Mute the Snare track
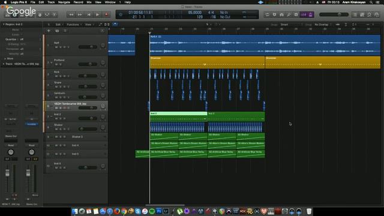Screen dimensions: 384x216 pyautogui.click(x=56, y=86)
